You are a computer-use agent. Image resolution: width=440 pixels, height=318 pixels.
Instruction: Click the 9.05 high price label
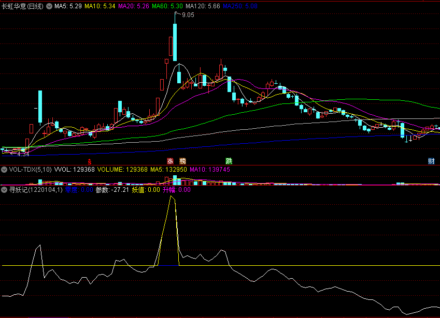click(x=188, y=15)
